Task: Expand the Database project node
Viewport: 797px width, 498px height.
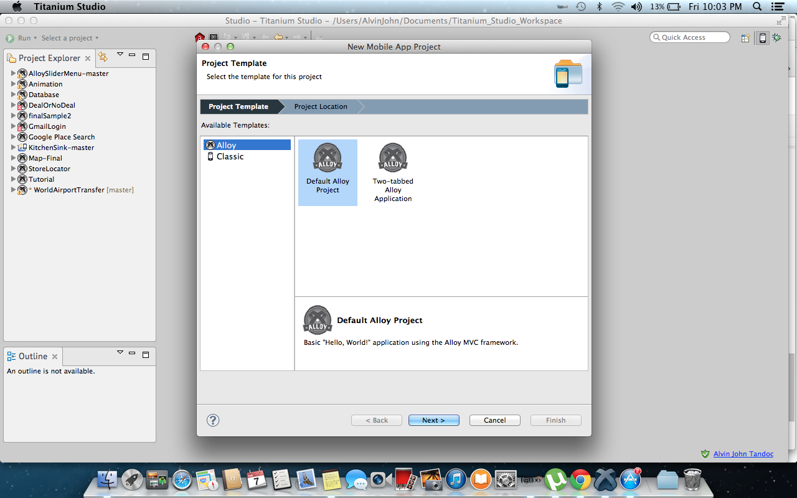Action: pyautogui.click(x=13, y=95)
